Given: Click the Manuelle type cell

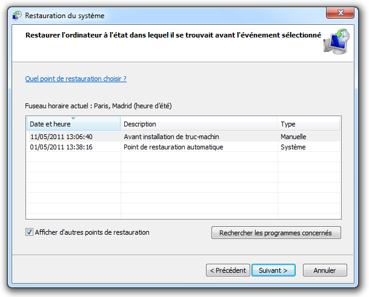Looking at the screenshot, I should 293,137.
